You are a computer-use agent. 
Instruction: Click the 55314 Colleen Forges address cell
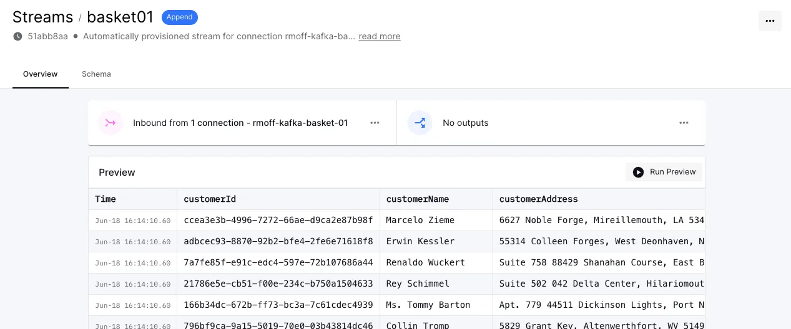point(599,241)
